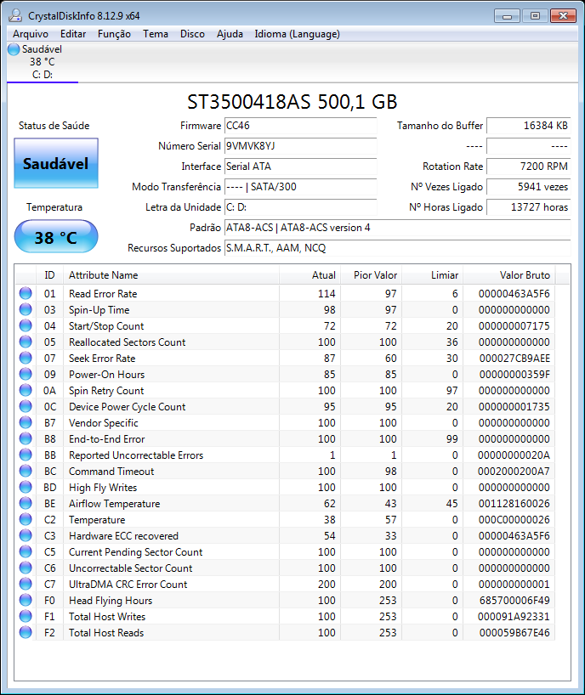The image size is (585, 695).
Task: Click the 38 °C temperature button
Action: pos(56,237)
